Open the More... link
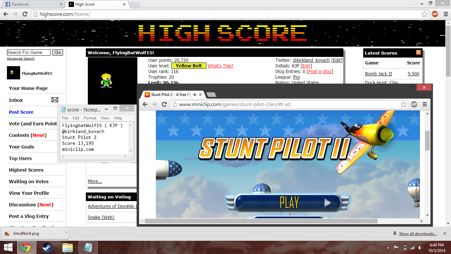 [95, 181]
